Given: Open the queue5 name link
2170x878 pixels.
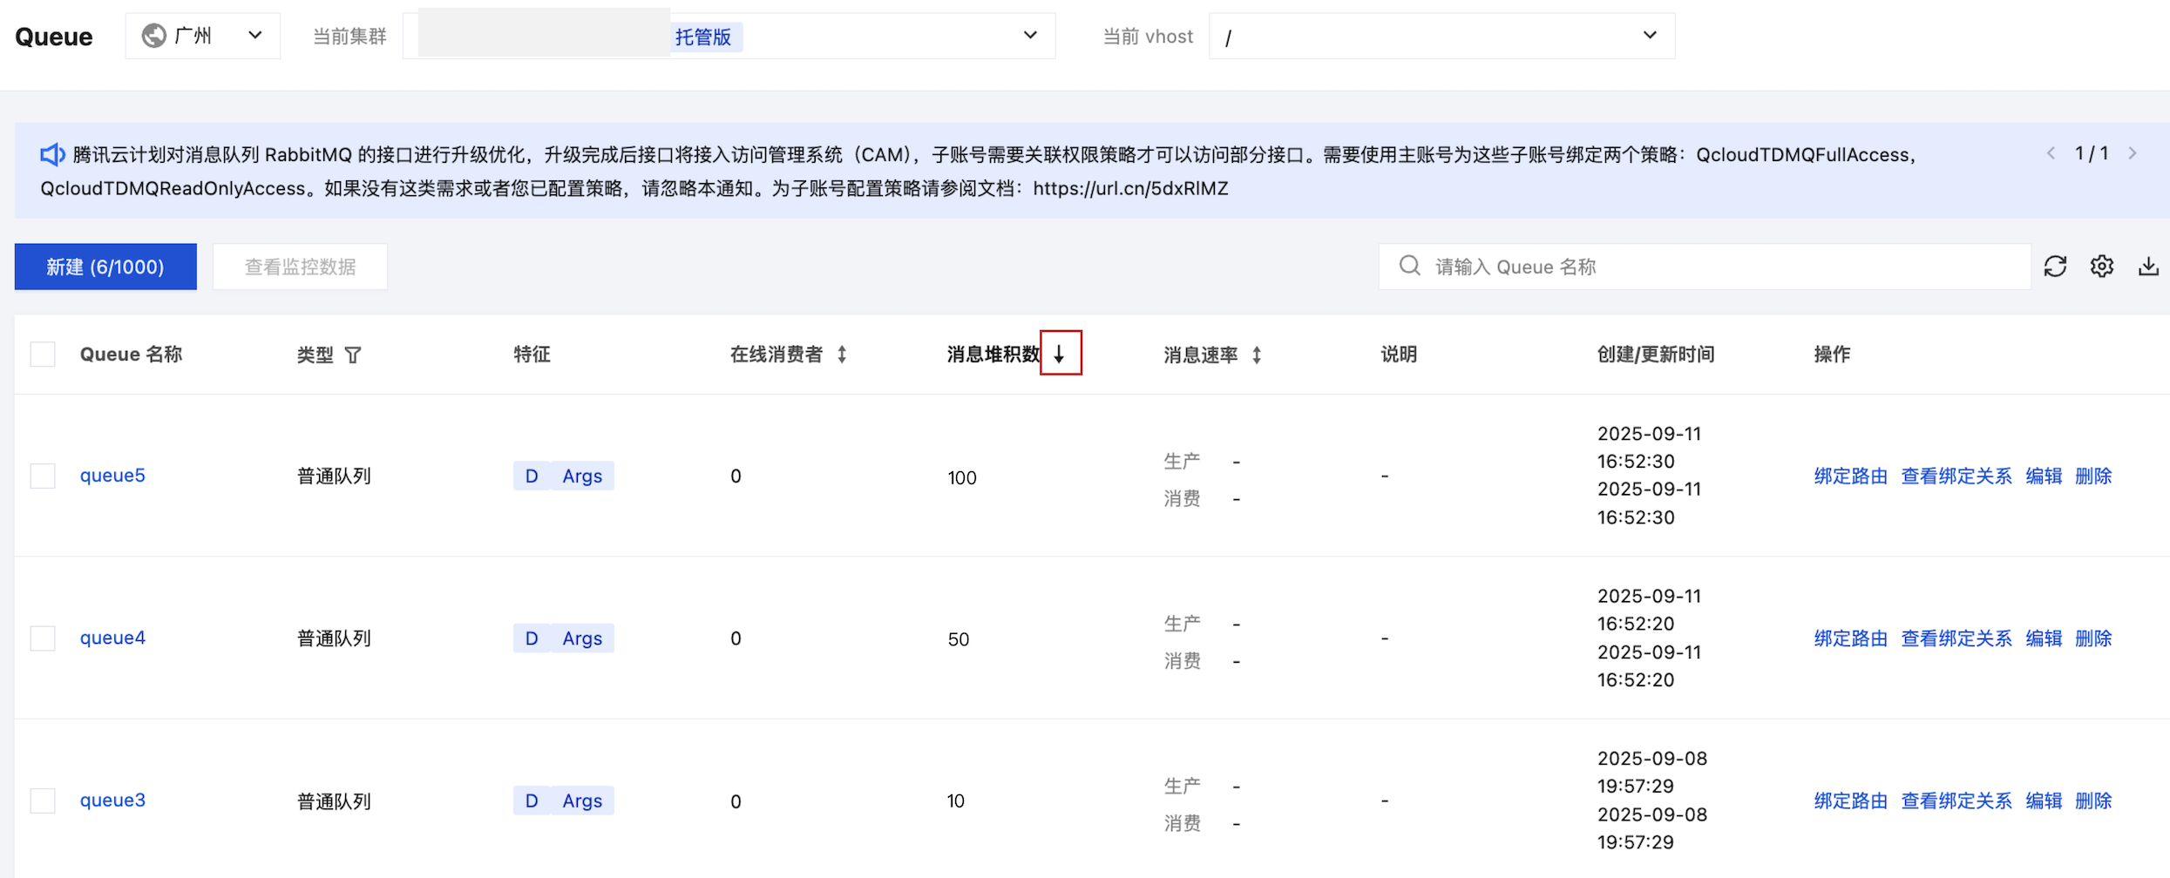Looking at the screenshot, I should pos(112,476).
